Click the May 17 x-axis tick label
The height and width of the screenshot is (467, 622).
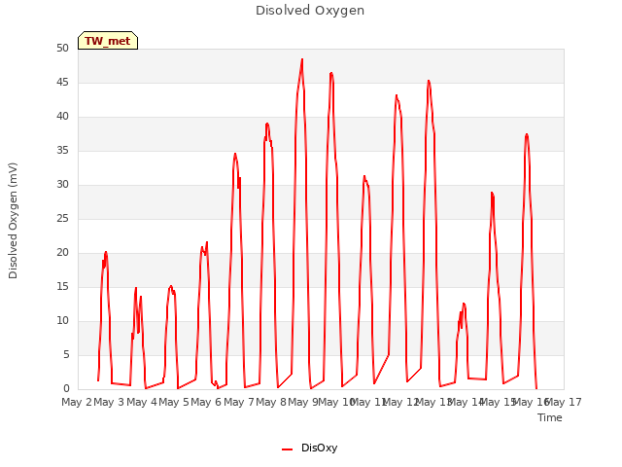tap(563, 402)
